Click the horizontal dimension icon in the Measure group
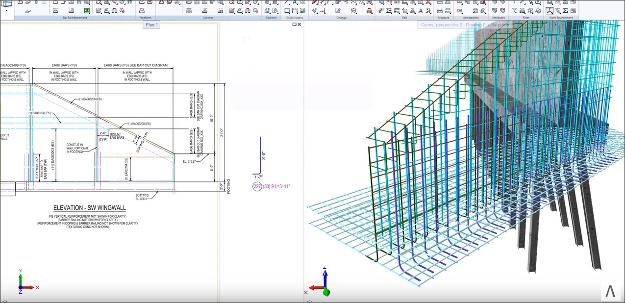The width and height of the screenshot is (625, 303). click(440, 10)
